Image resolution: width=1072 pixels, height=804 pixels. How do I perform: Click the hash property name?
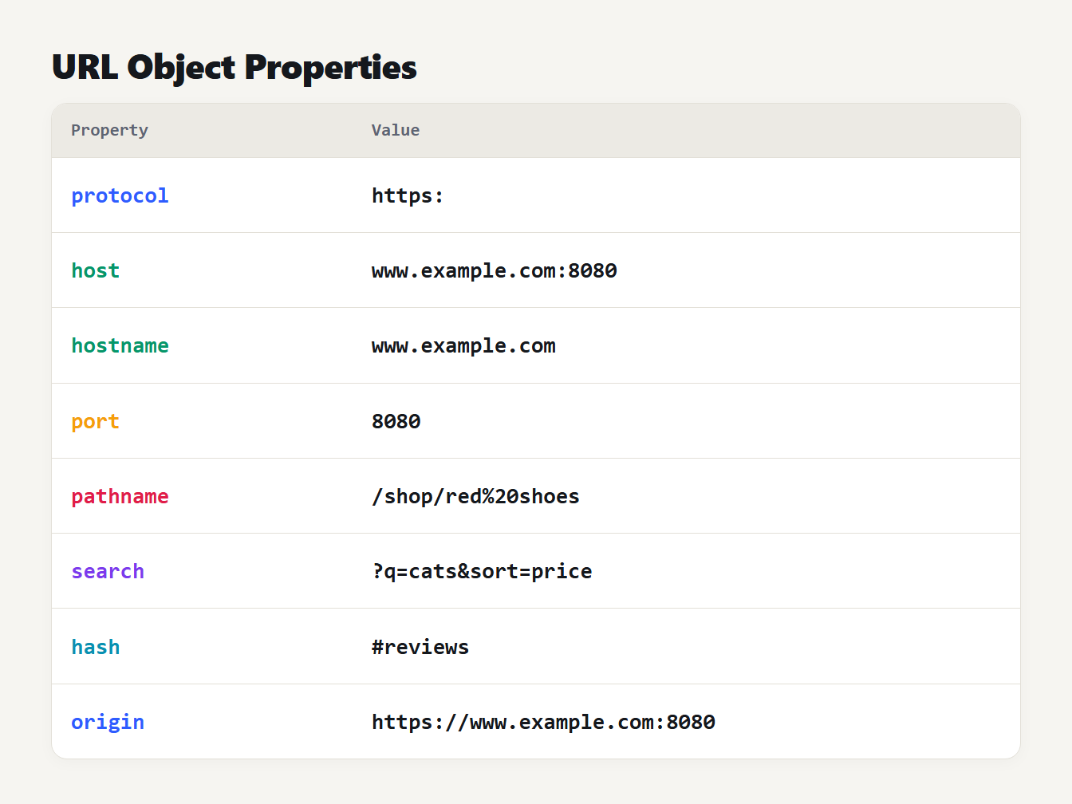[x=96, y=647]
